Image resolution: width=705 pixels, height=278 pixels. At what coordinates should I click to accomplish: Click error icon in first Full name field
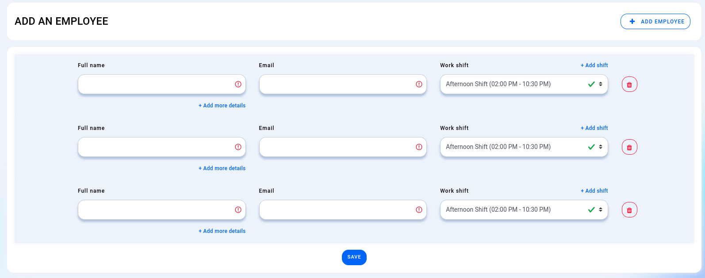coord(238,84)
